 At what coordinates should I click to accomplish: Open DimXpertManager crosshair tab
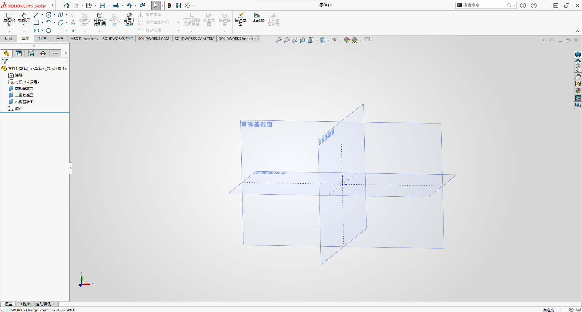(43, 53)
